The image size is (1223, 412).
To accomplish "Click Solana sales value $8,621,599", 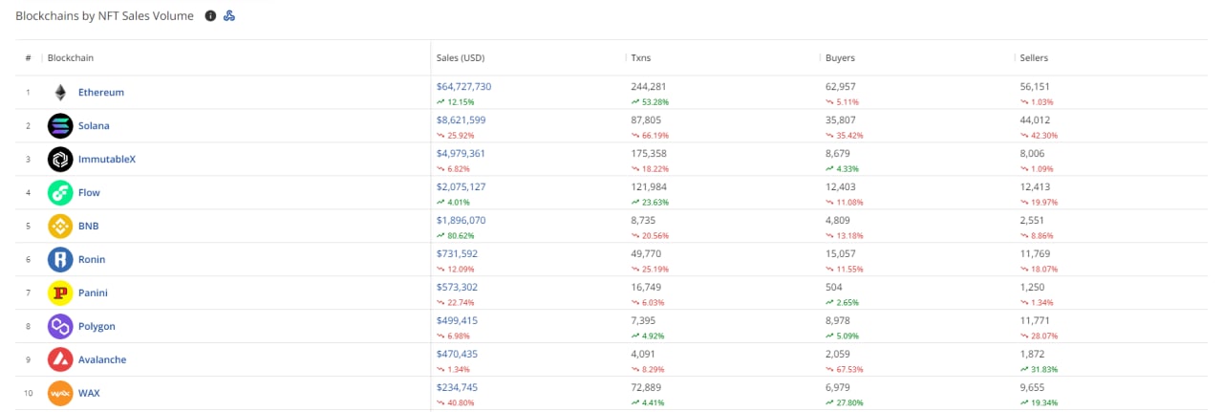I will click(461, 119).
